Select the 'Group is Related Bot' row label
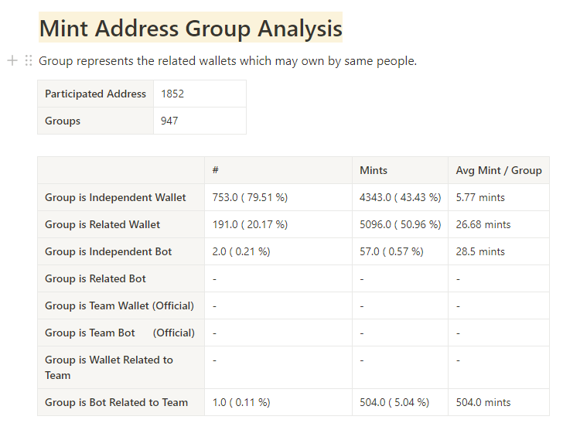 pos(121,278)
